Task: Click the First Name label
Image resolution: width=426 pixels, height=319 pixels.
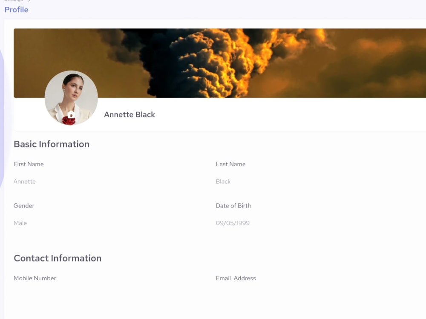Action: coord(29,164)
